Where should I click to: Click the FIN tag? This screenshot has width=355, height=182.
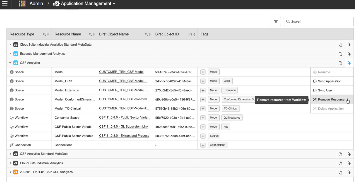(x=226, y=127)
